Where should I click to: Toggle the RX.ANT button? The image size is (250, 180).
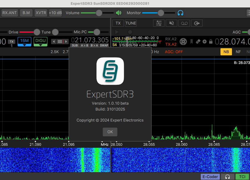9,13
